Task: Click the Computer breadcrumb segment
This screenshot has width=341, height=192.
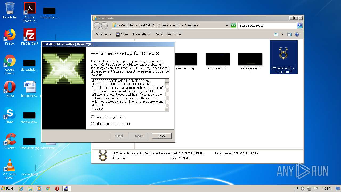Action: (127, 26)
